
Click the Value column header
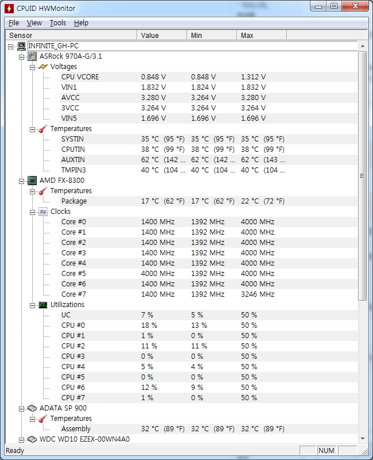tap(162, 36)
